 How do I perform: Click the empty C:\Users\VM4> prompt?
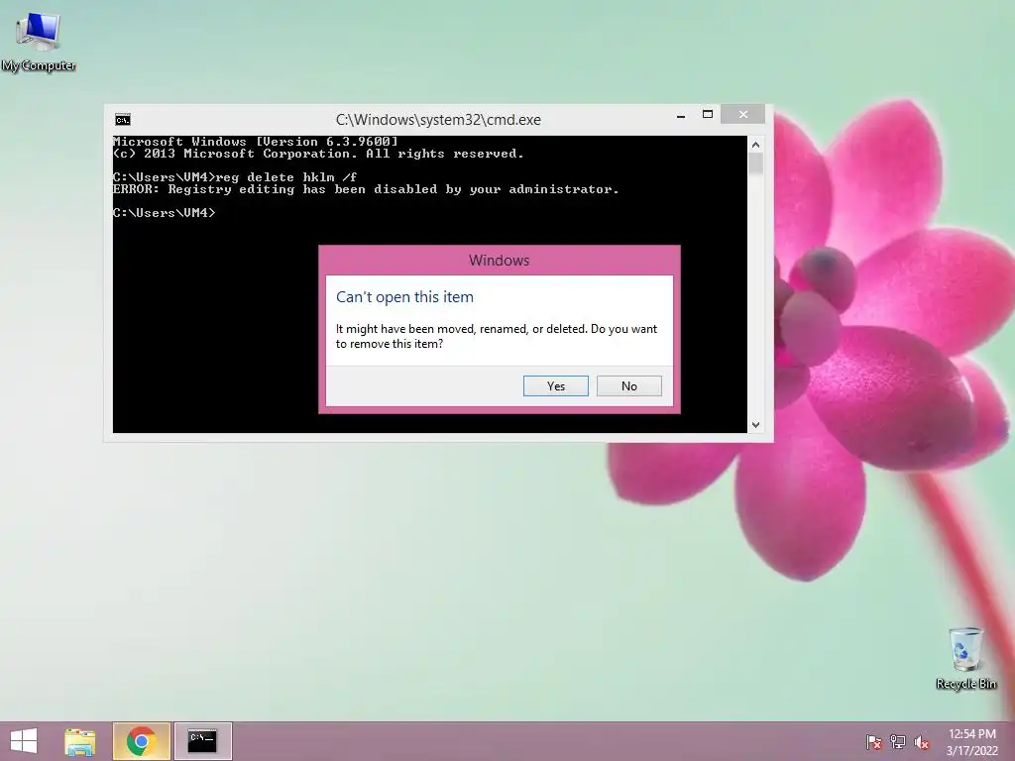click(x=164, y=213)
